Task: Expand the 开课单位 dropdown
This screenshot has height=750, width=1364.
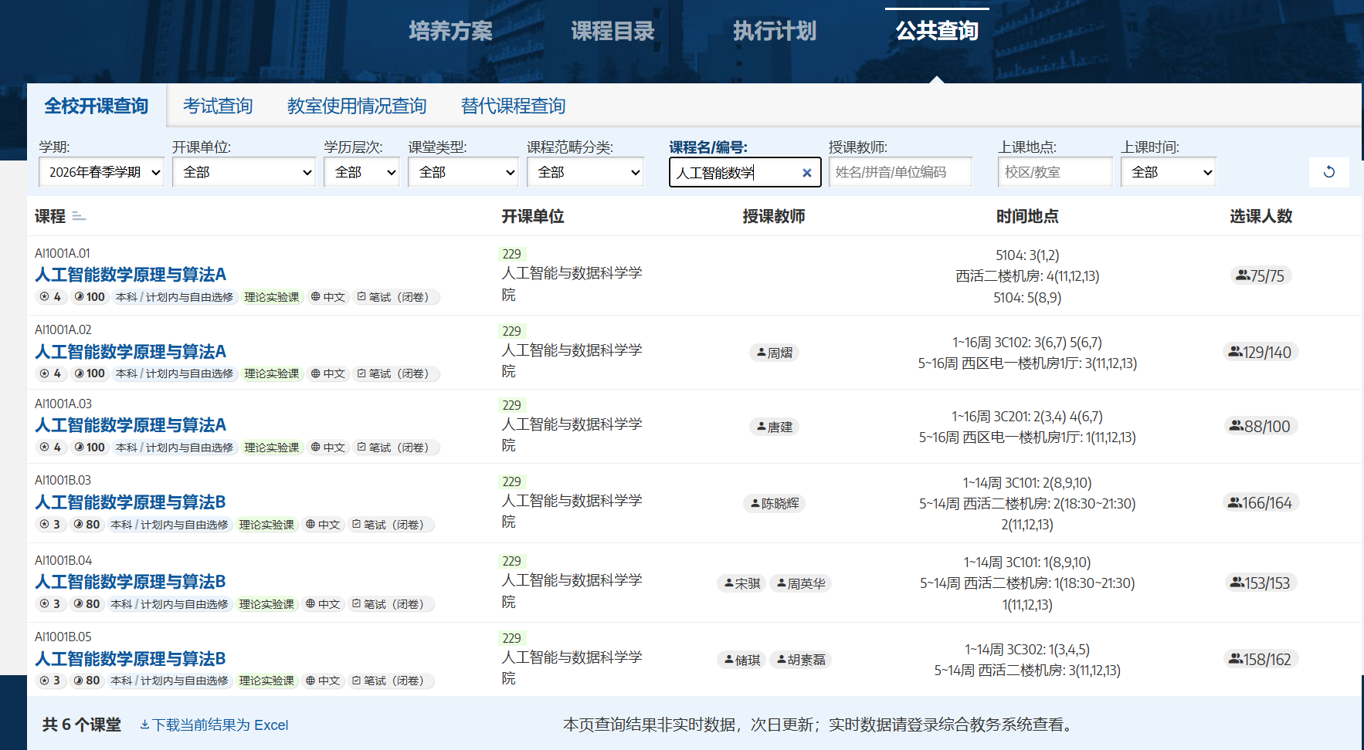Action: click(243, 172)
